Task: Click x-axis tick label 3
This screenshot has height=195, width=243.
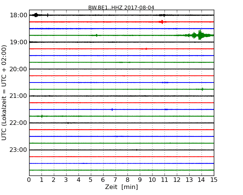Action: pyautogui.click(x=66, y=180)
